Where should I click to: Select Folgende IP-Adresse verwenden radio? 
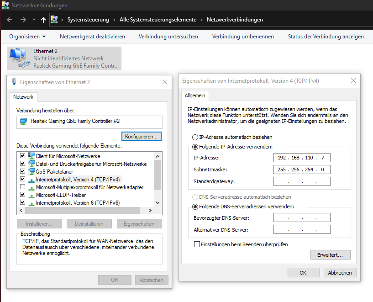click(195, 147)
